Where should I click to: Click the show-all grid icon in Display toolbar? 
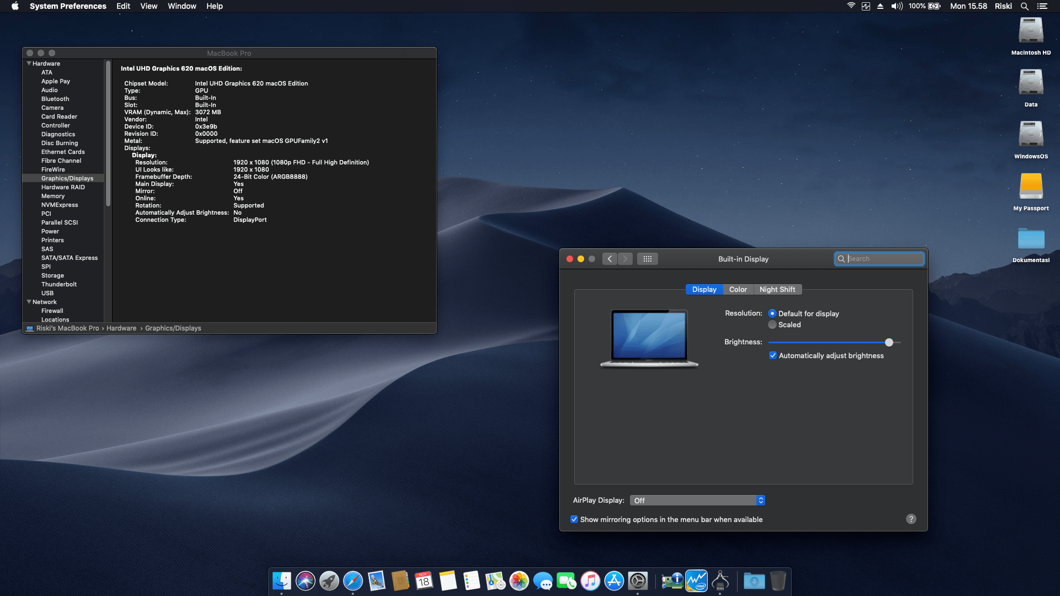tap(647, 259)
